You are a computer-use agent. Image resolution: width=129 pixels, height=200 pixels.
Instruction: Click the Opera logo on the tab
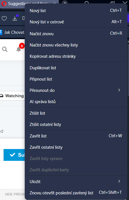(x=4, y=4)
